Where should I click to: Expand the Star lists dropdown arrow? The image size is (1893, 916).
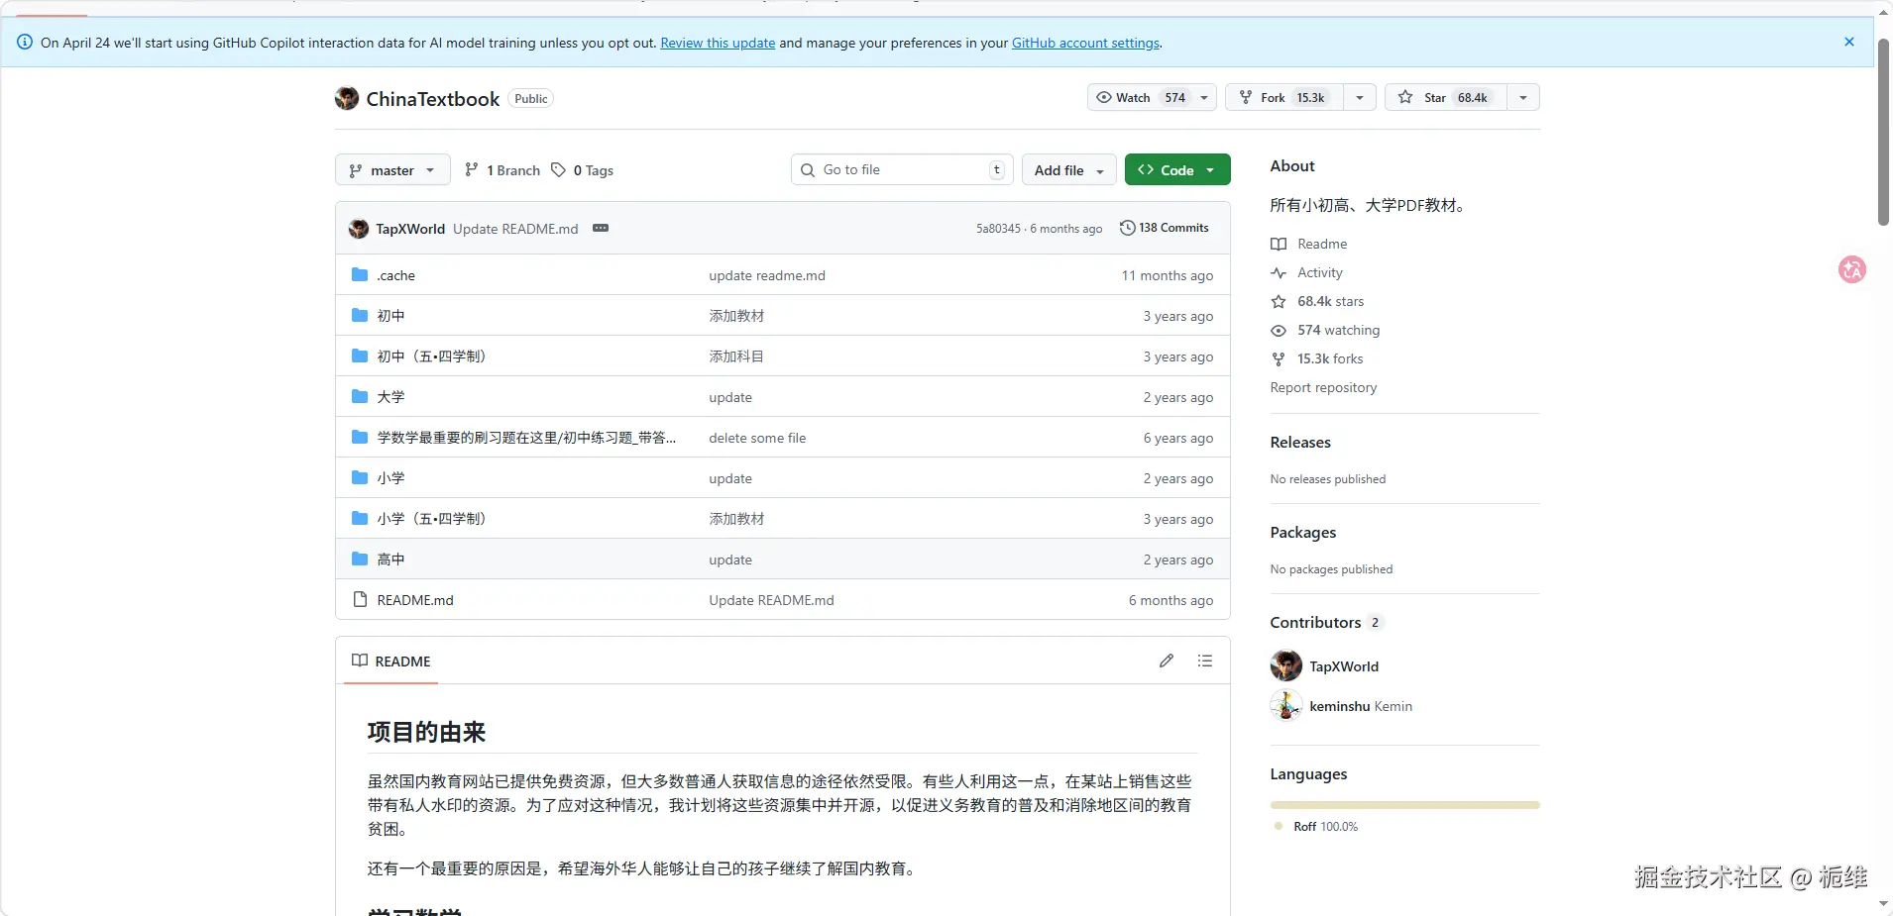click(x=1523, y=97)
